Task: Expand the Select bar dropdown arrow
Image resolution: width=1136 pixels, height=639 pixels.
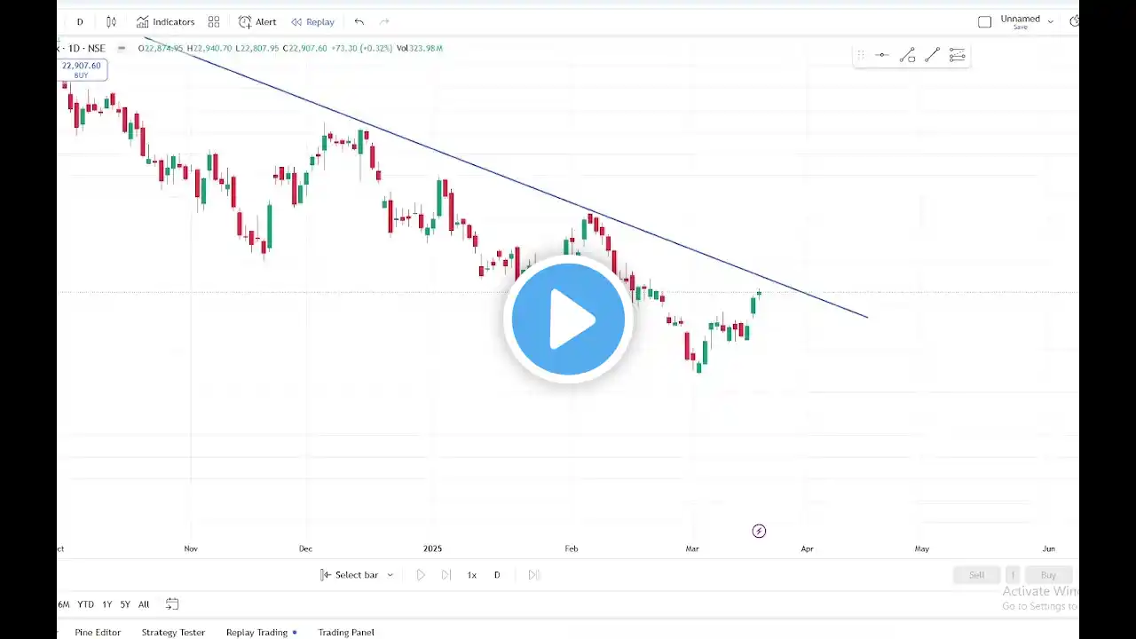Action: click(390, 575)
